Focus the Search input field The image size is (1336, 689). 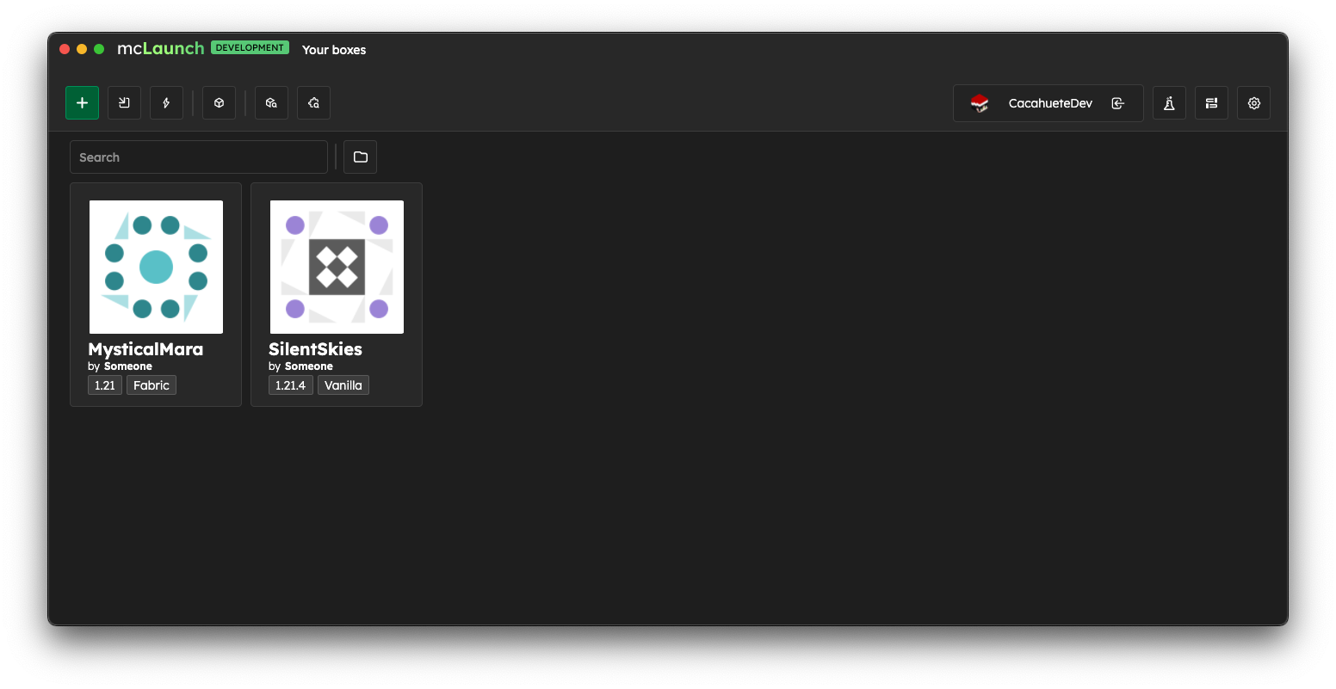[x=198, y=157]
